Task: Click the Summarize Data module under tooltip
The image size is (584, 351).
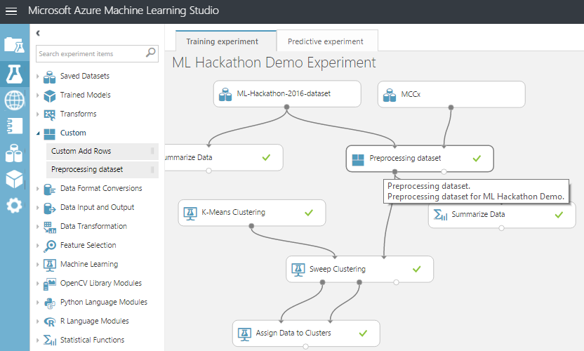Action: 502,215
